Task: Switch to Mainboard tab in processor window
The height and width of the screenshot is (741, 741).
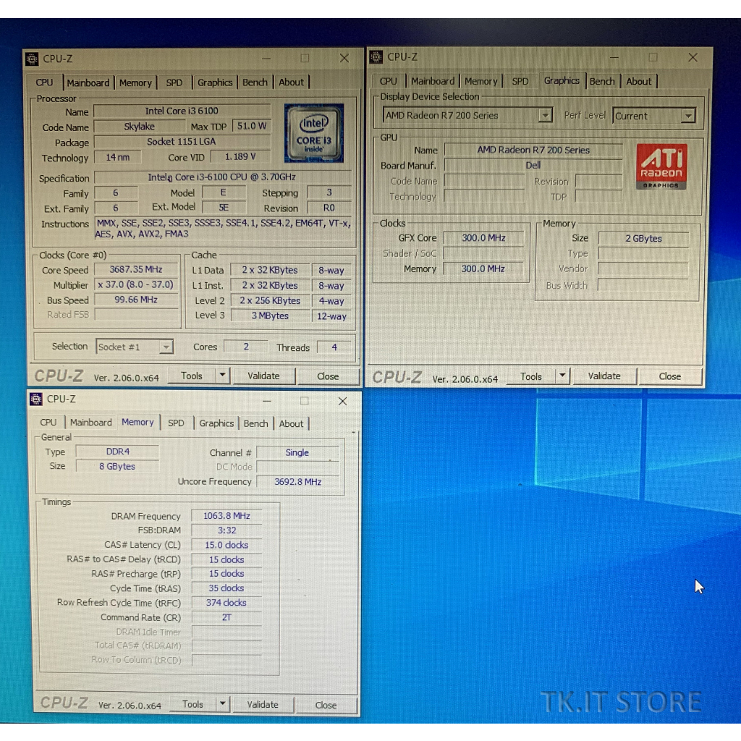Action: click(88, 82)
